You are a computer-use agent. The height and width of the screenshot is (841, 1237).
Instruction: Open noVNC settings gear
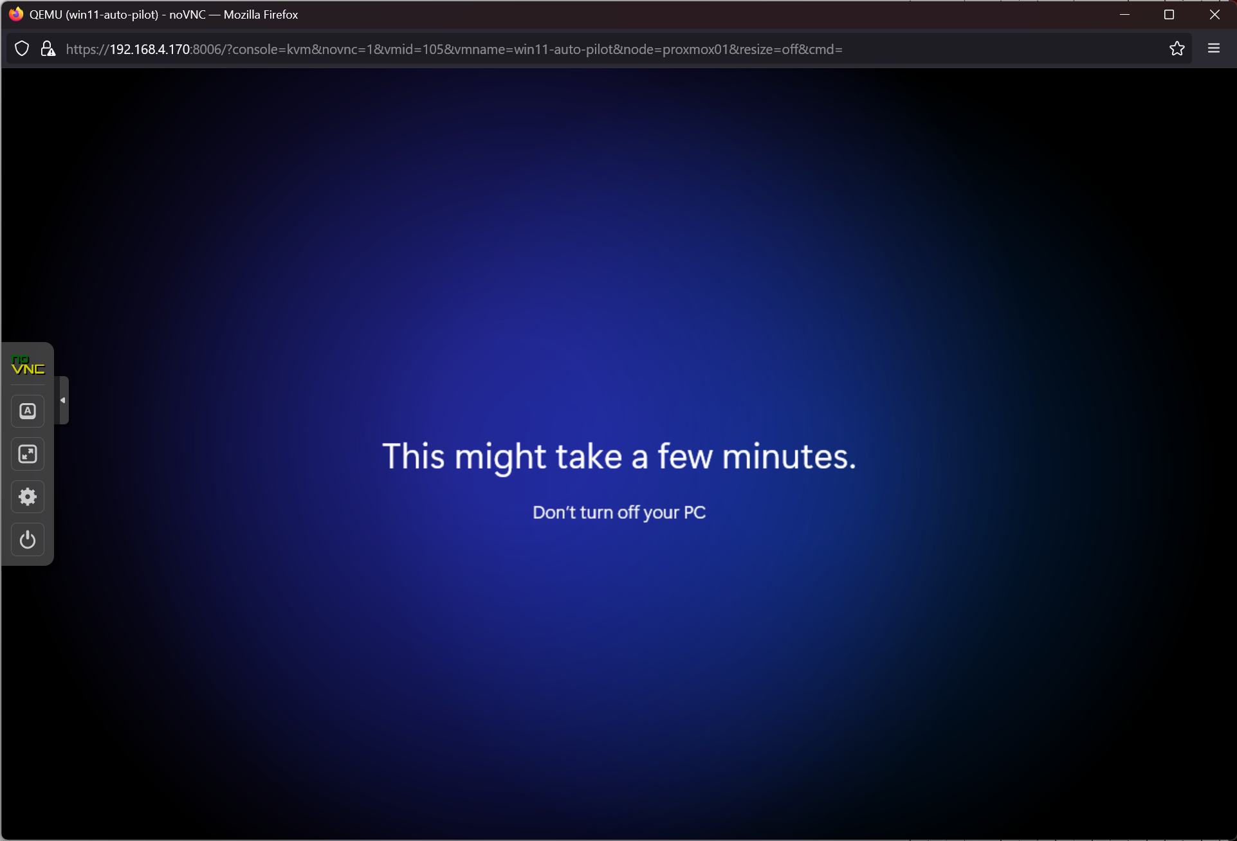click(28, 496)
